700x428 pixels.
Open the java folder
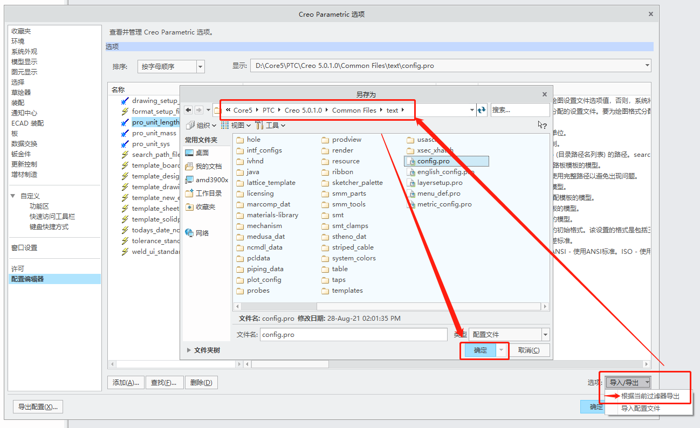(248, 172)
